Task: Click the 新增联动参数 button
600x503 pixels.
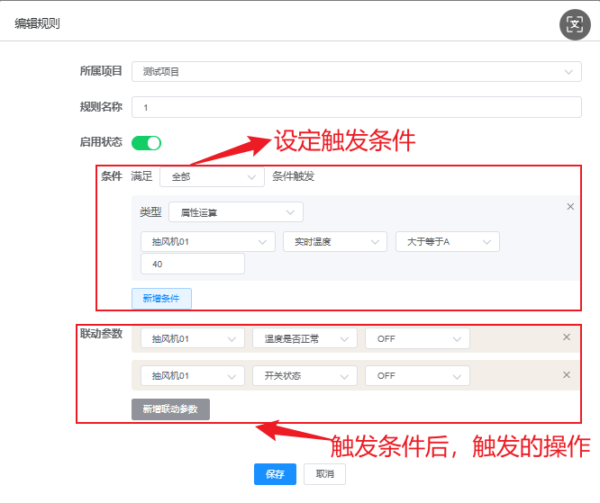Action: 170,409
